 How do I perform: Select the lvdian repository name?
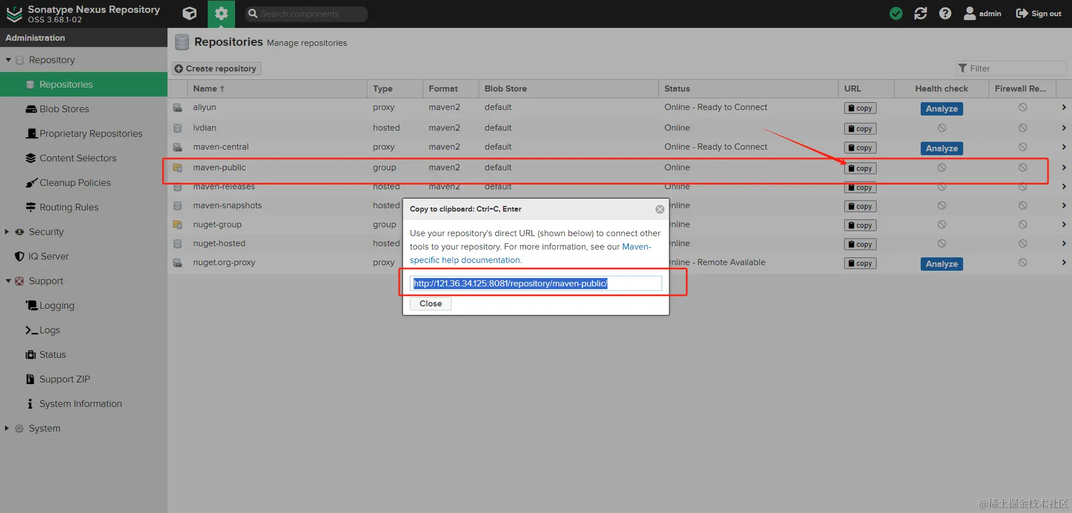204,128
